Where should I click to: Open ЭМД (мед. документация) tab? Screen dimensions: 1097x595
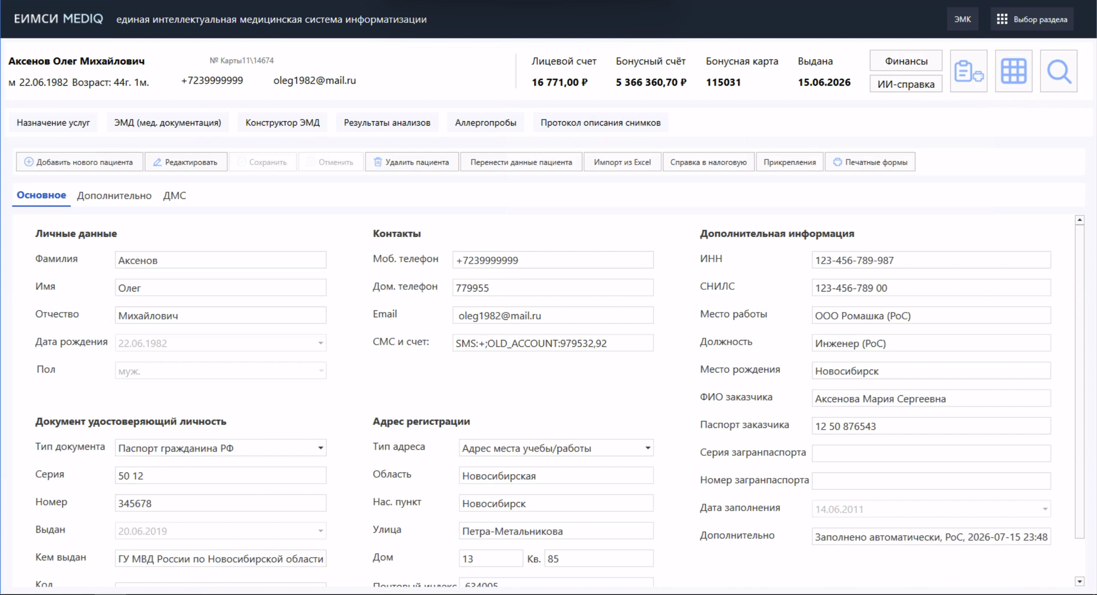pos(168,123)
